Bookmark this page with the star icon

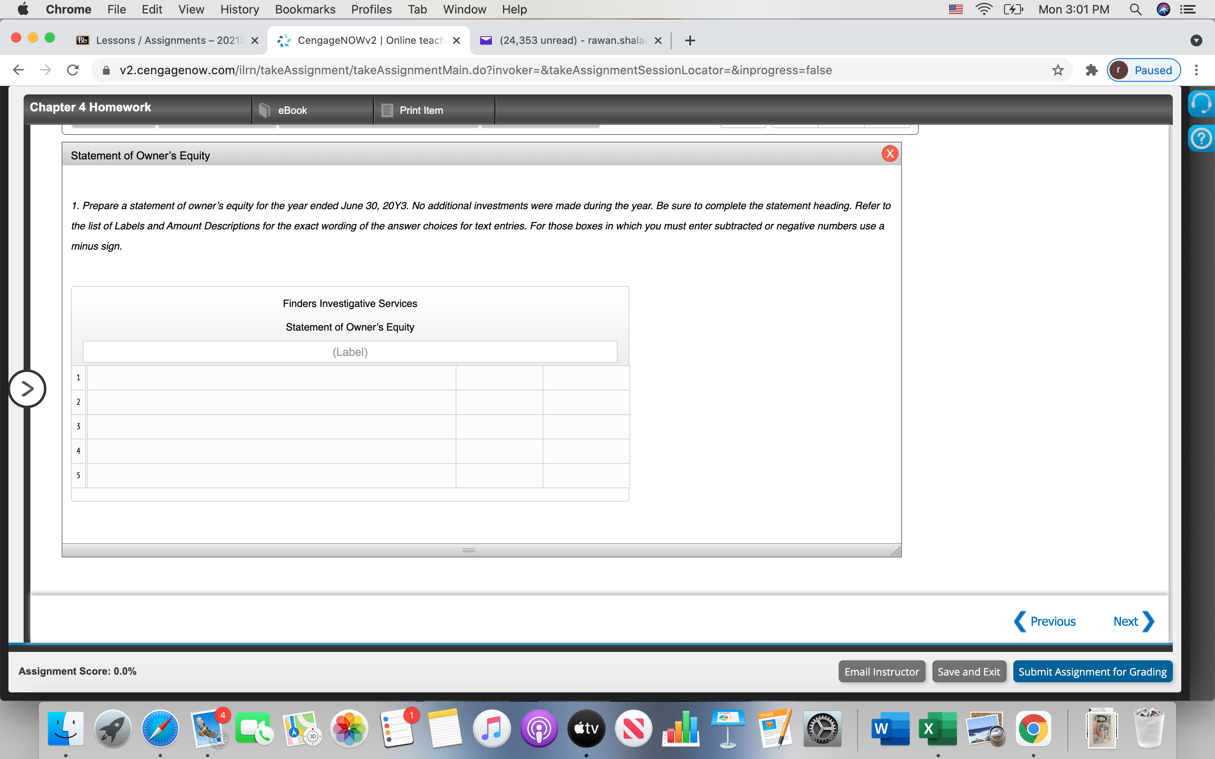coord(1057,70)
